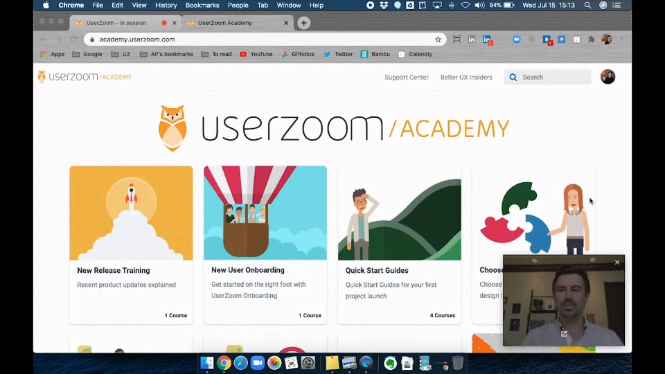This screenshot has width=665, height=374.
Task: Click the Wi-Fi icon in the menu bar
Action: coord(465,5)
